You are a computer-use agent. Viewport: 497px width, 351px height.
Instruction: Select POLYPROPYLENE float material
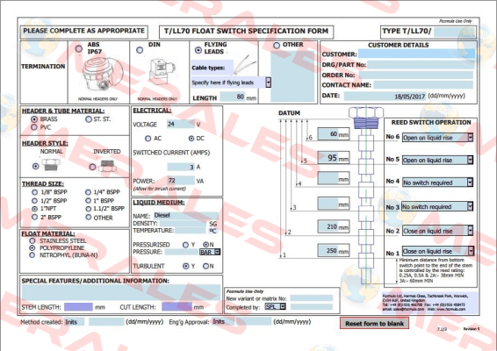32,247
